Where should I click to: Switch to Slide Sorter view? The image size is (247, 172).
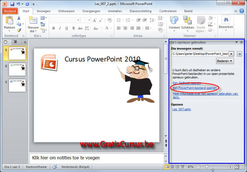pyautogui.click(x=172, y=167)
